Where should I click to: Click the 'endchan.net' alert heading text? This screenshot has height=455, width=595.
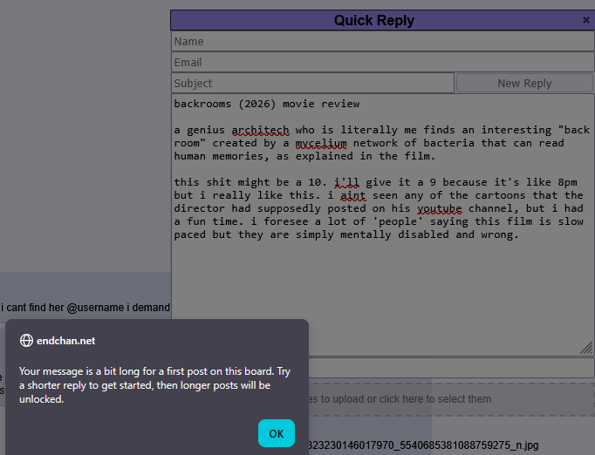(x=65, y=341)
